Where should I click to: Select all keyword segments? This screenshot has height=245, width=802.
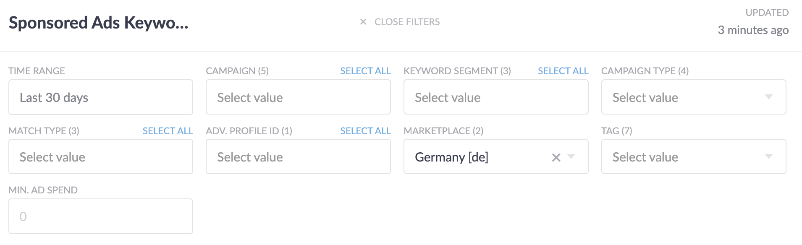click(x=563, y=71)
